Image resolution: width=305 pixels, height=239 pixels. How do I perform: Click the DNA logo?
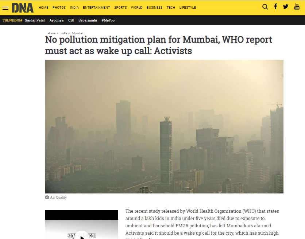click(x=23, y=8)
